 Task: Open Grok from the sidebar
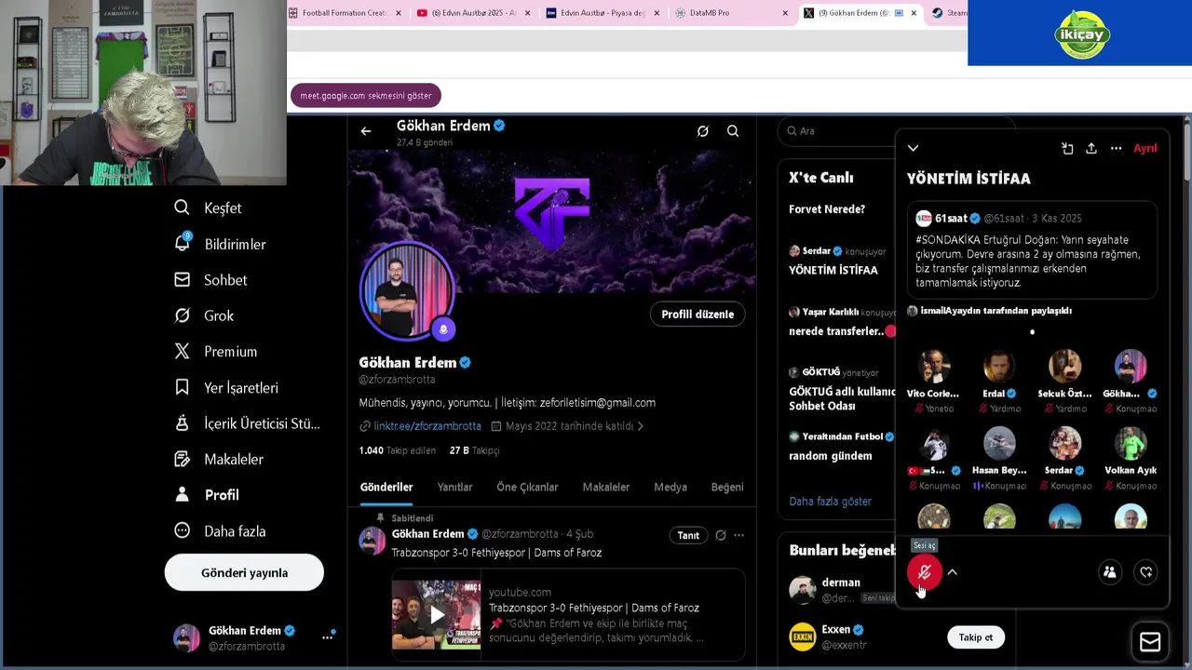point(205,315)
